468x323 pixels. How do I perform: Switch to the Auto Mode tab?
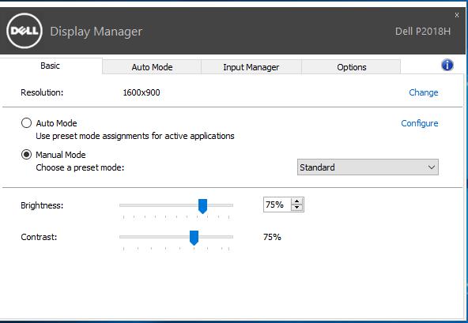click(x=152, y=67)
